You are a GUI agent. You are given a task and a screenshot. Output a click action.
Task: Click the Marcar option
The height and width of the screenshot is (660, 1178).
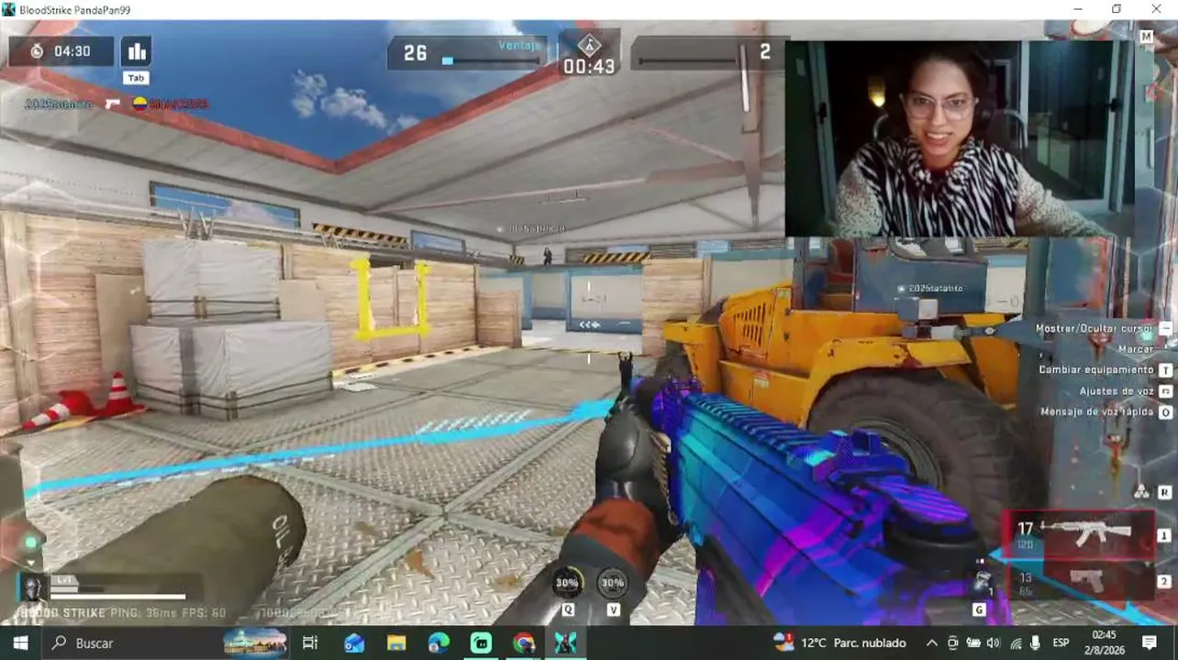click(x=1136, y=349)
